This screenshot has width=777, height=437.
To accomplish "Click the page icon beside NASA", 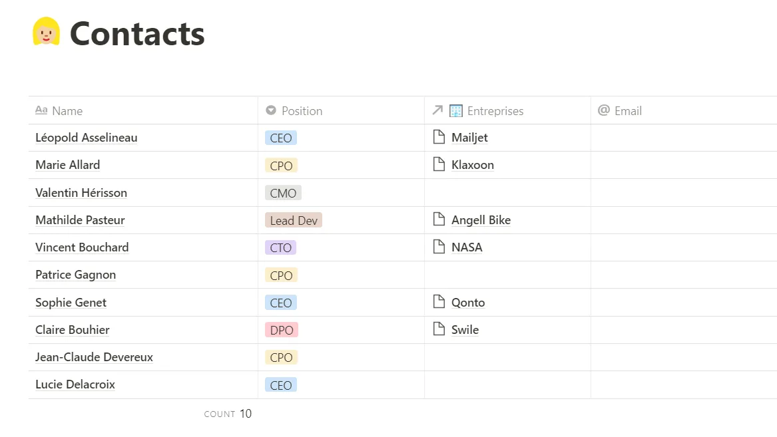I will click(439, 247).
